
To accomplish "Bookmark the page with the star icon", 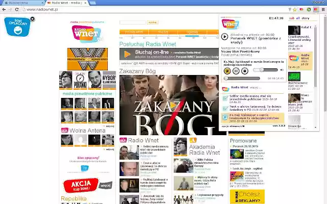I will (295, 9).
